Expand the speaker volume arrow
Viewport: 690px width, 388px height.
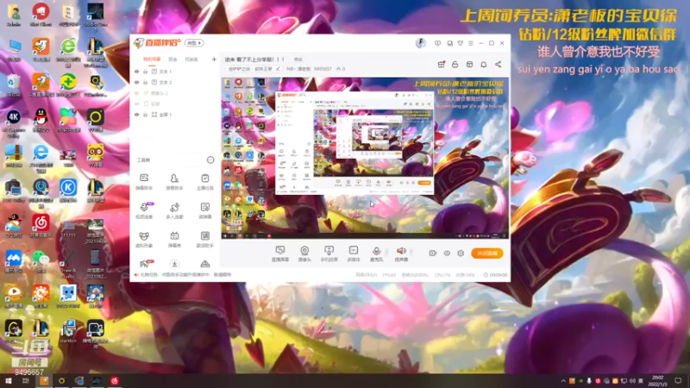411,252
